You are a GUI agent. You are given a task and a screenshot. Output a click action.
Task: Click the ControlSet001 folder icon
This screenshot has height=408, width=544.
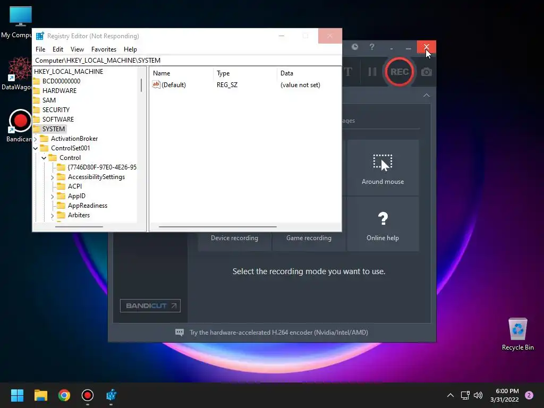(x=44, y=148)
